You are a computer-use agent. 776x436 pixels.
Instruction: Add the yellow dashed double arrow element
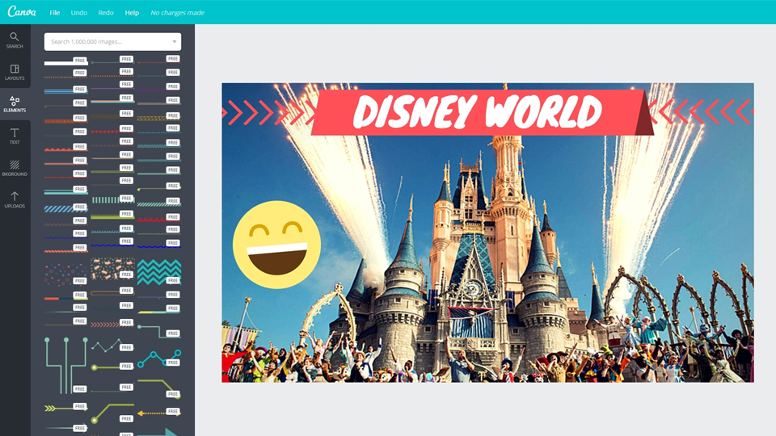click(159, 413)
